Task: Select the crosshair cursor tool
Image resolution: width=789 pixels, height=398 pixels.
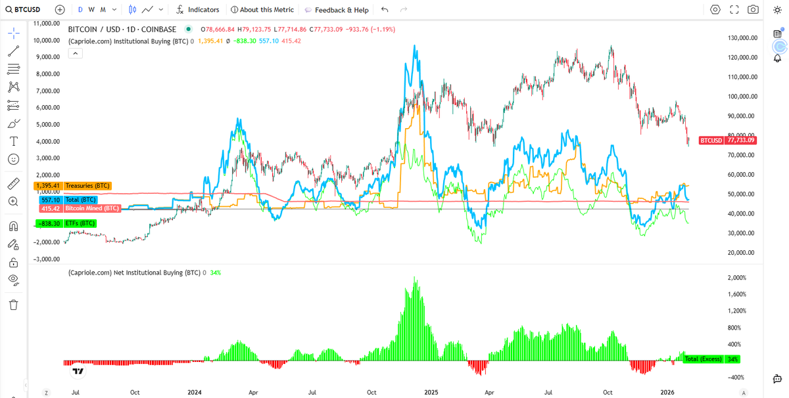Action: [x=13, y=33]
